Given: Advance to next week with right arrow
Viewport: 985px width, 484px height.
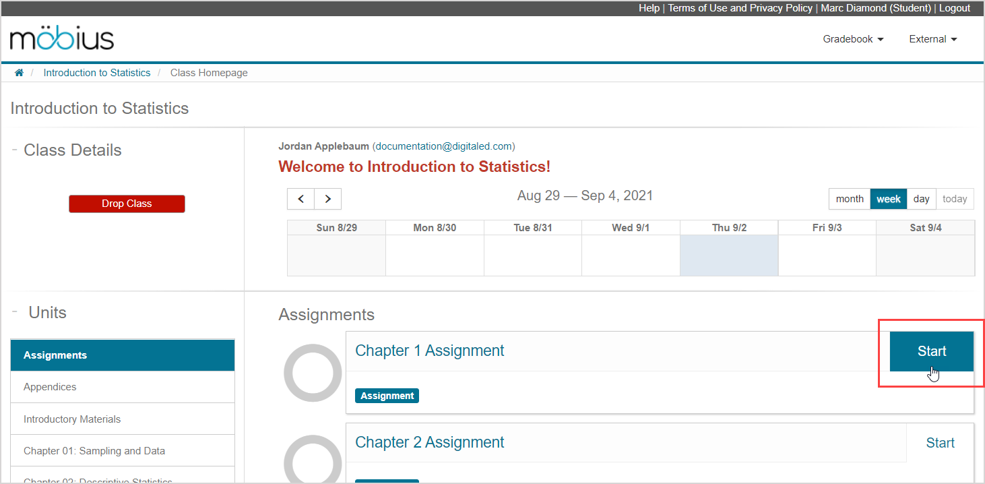Looking at the screenshot, I should coord(328,199).
